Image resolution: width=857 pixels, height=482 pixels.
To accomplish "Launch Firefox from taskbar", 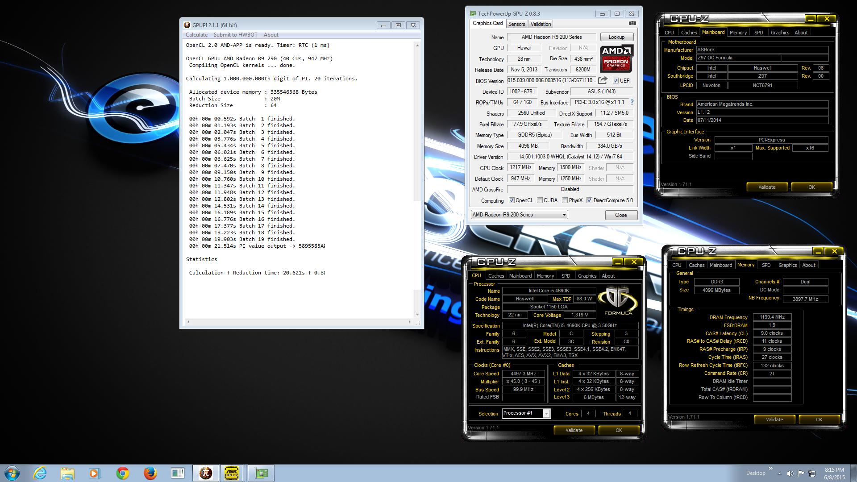I will pyautogui.click(x=150, y=473).
